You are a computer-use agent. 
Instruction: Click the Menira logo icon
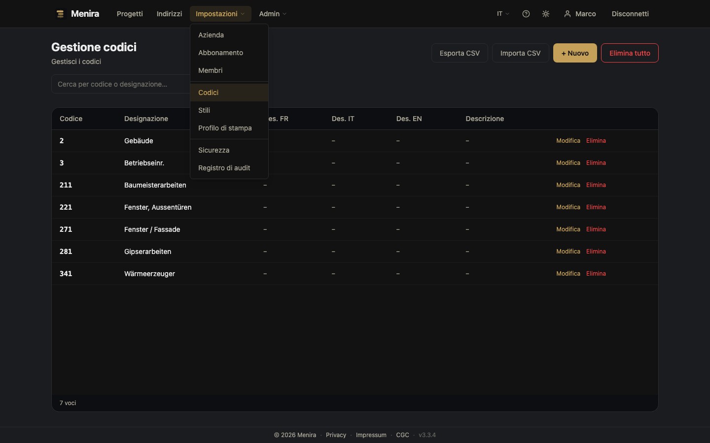[x=60, y=14]
